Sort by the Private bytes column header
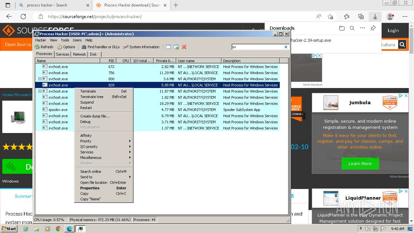This screenshot has height=233, width=414. (x=165, y=61)
